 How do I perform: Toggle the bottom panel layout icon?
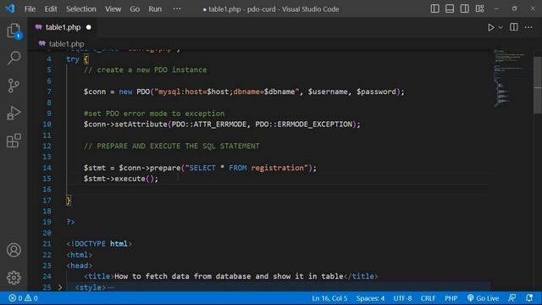click(x=450, y=8)
